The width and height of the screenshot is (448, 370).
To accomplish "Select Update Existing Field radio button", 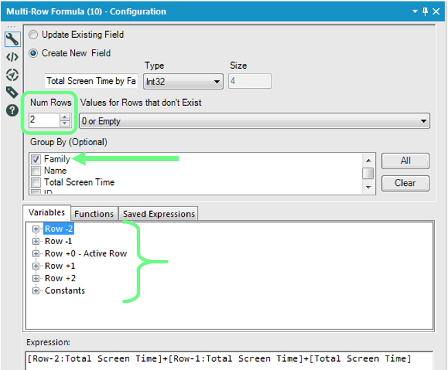I will (x=34, y=35).
